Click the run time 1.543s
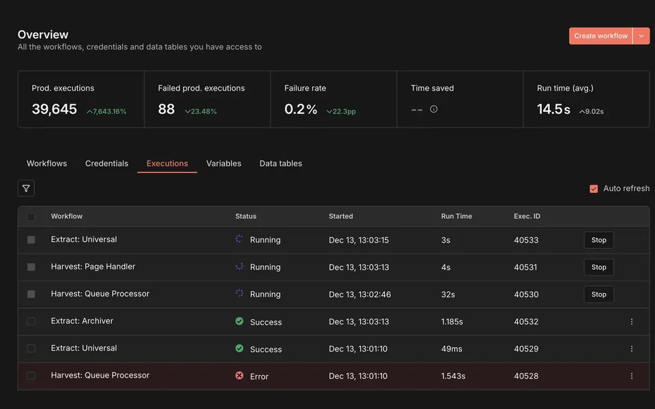Screen dimensions: 655x409 pos(453,376)
